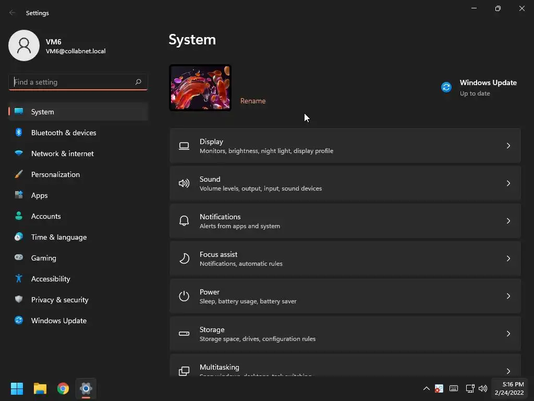The height and width of the screenshot is (401, 534).
Task: Open Google Chrome from the taskbar
Action: pos(63,388)
